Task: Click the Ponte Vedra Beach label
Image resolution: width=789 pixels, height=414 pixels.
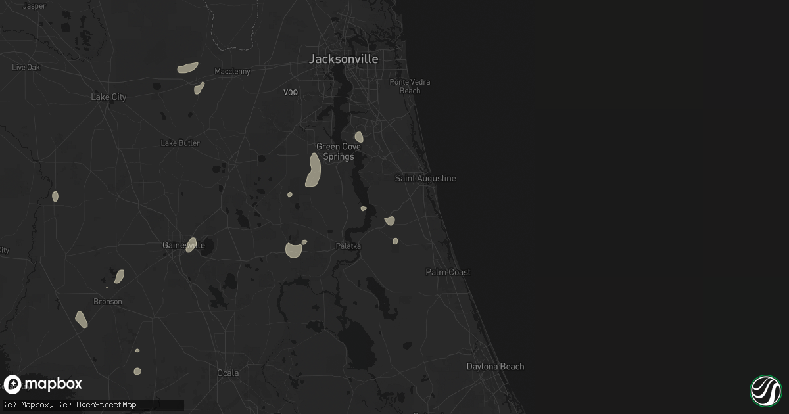Action: 410,86
